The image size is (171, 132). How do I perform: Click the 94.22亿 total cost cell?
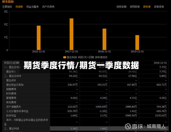pyautogui.click(x=73, y=76)
